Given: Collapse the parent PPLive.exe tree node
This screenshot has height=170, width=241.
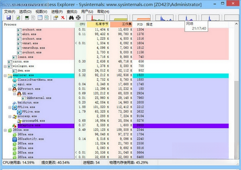Looking at the screenshot, I should pyautogui.click(x=10, y=108).
